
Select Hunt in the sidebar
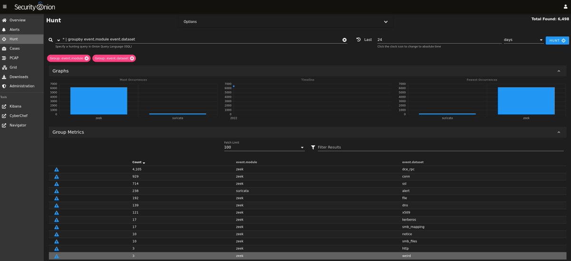[x=21, y=39]
